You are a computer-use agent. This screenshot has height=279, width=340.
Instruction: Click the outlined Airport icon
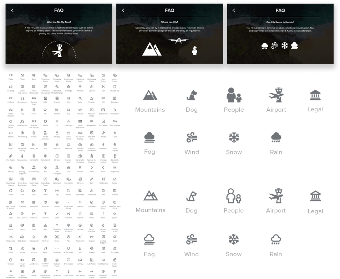coord(276,196)
